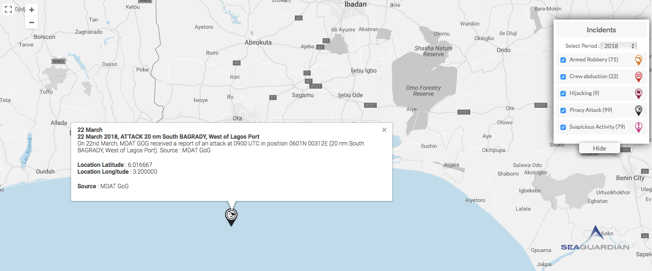The width and height of the screenshot is (652, 271).
Task: Click the Allada town label
Action: pyautogui.click(x=59, y=123)
